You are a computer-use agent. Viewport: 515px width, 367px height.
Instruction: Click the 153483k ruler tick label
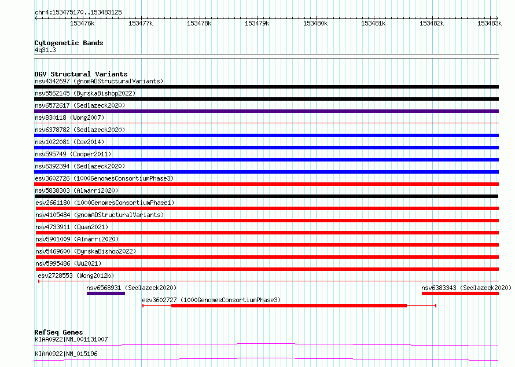coord(490,23)
